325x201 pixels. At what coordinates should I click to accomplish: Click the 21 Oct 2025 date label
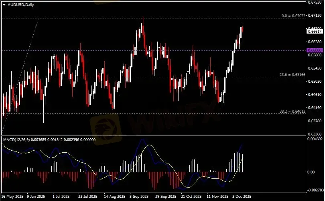pyautogui.click(x=190, y=197)
